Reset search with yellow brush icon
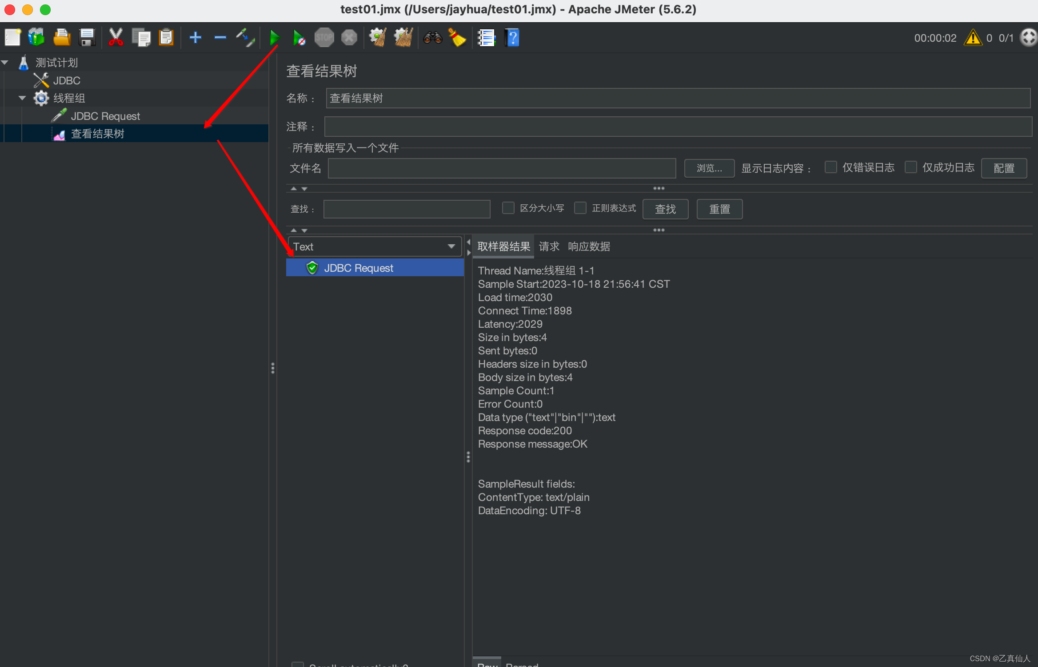1038x667 pixels. coord(457,38)
